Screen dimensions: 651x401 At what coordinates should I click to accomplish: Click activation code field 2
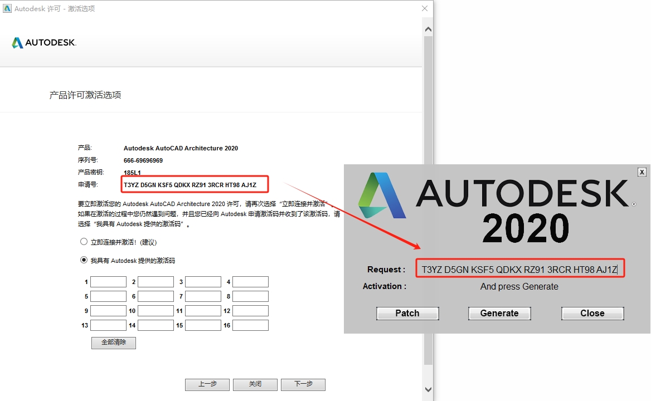156,282
